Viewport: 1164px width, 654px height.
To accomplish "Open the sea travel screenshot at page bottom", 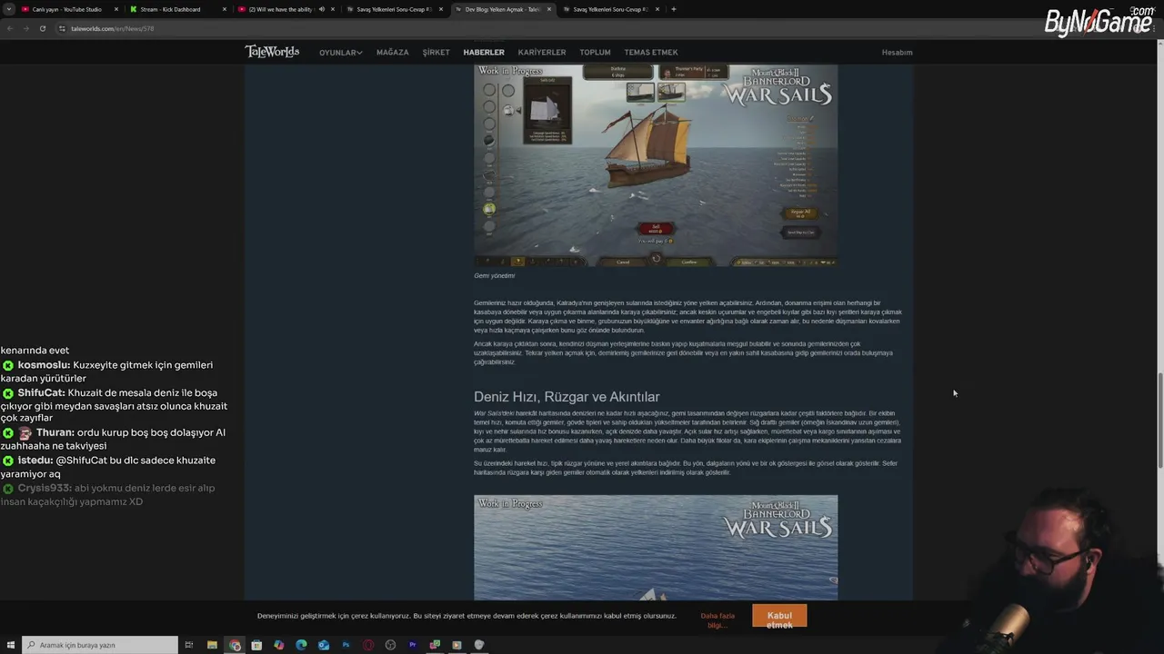I will tap(656, 547).
